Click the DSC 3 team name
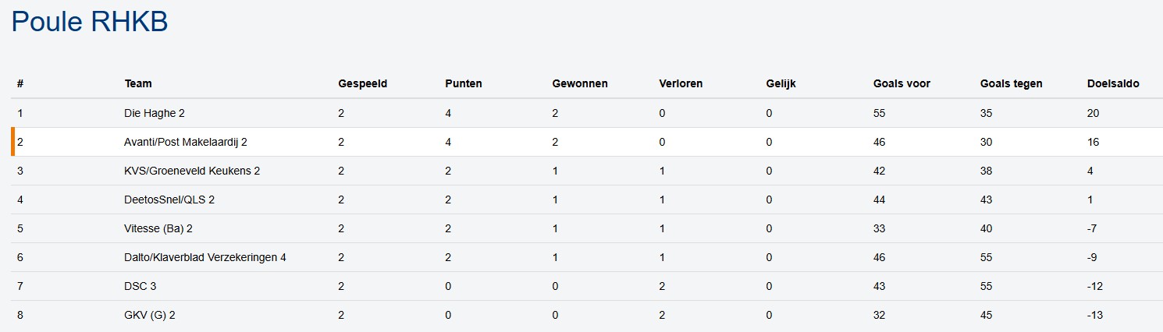The height and width of the screenshot is (332, 1163). (140, 286)
